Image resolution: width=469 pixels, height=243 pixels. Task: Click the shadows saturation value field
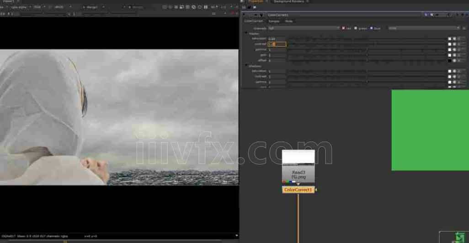pyautogui.click(x=277, y=71)
